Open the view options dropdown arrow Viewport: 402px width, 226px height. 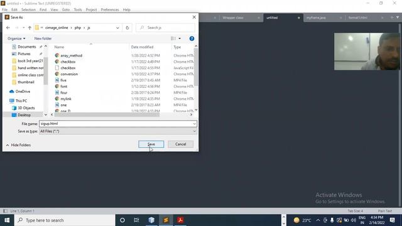tap(180, 38)
